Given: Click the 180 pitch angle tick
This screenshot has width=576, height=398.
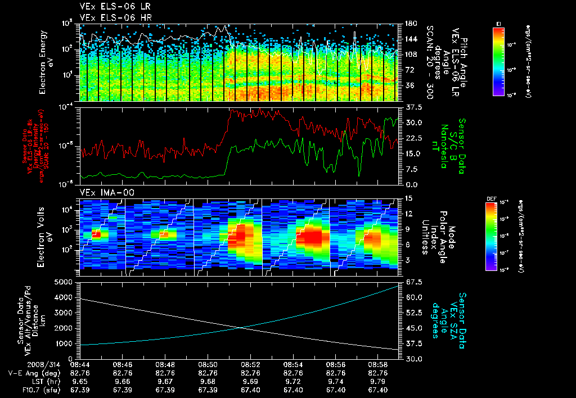Looking at the screenshot, I should (410, 24).
